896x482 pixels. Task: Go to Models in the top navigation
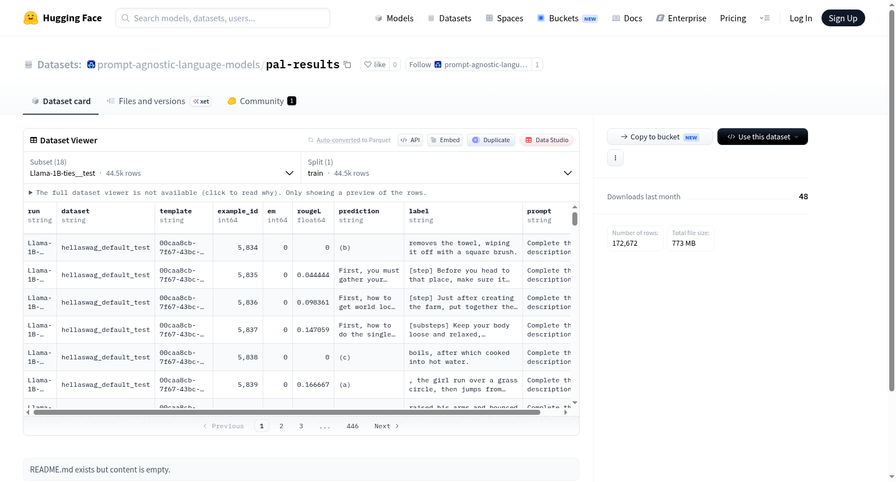[x=394, y=18]
